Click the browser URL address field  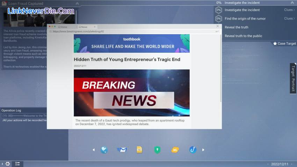pos(133,31)
